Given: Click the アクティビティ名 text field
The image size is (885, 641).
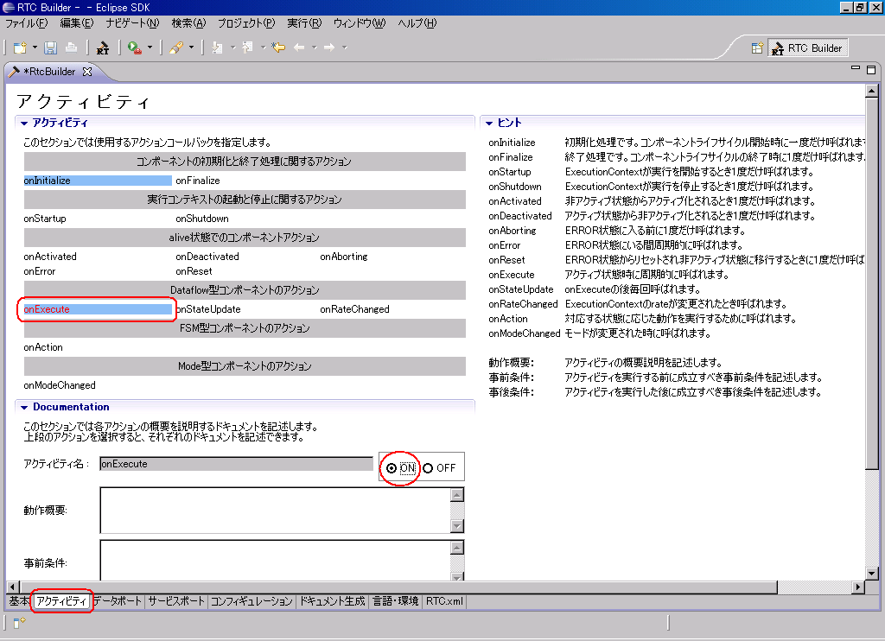Looking at the screenshot, I should pyautogui.click(x=236, y=464).
